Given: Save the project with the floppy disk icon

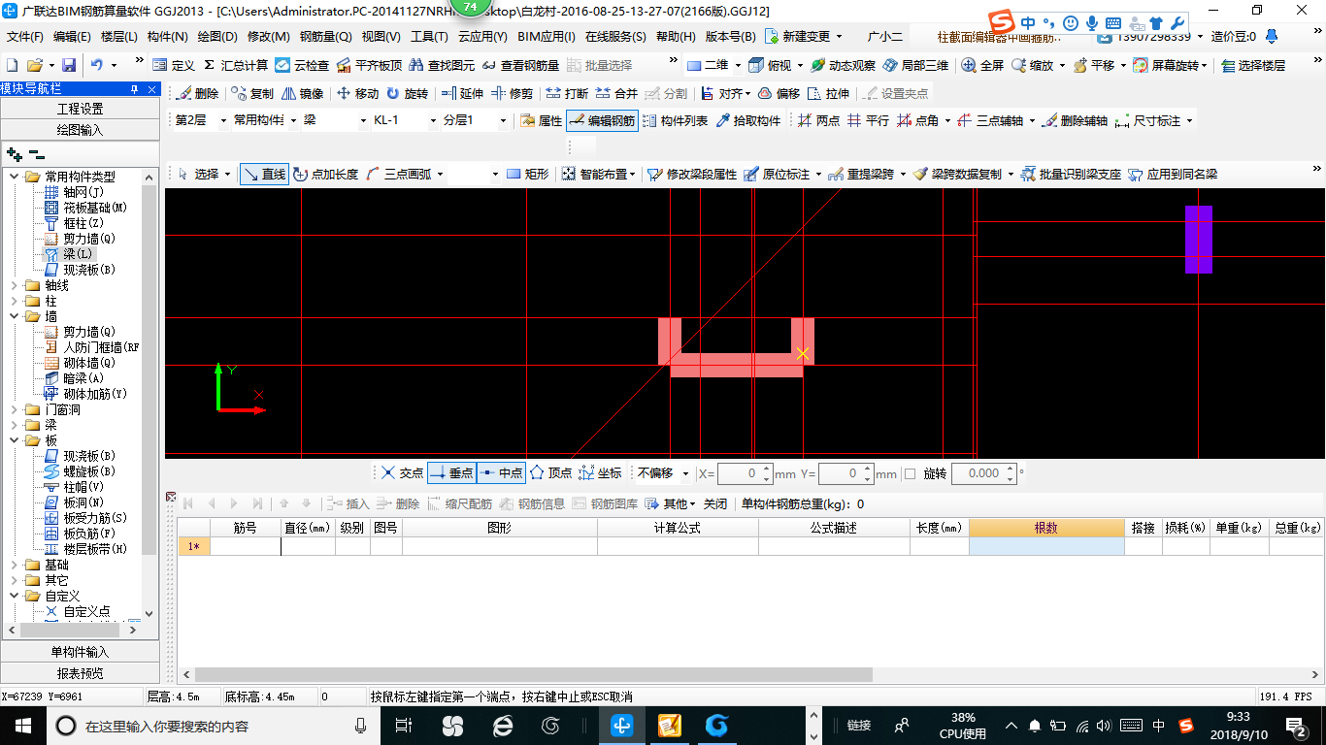Looking at the screenshot, I should click(69, 65).
